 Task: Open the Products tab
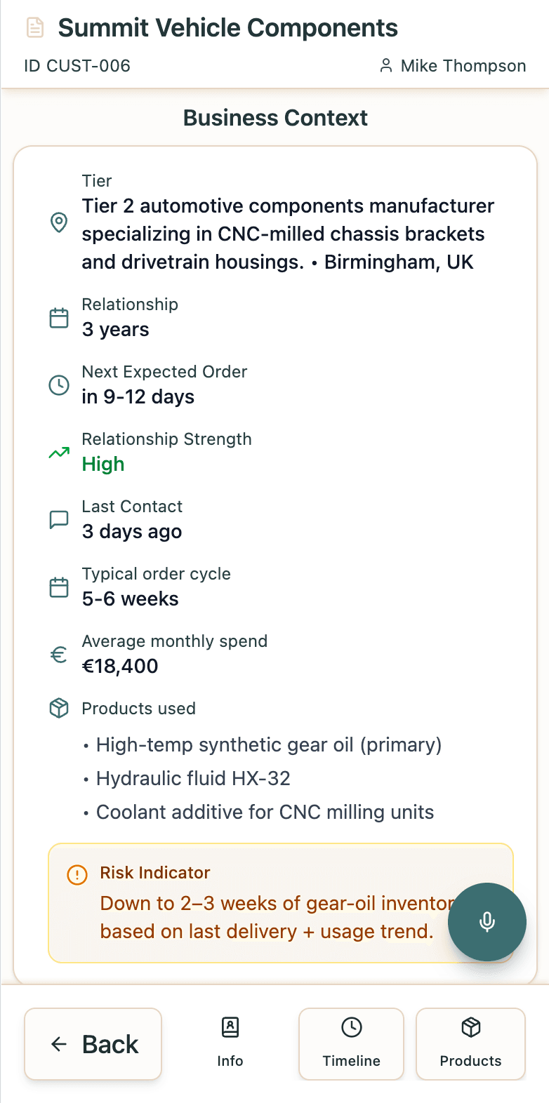coord(470,1043)
